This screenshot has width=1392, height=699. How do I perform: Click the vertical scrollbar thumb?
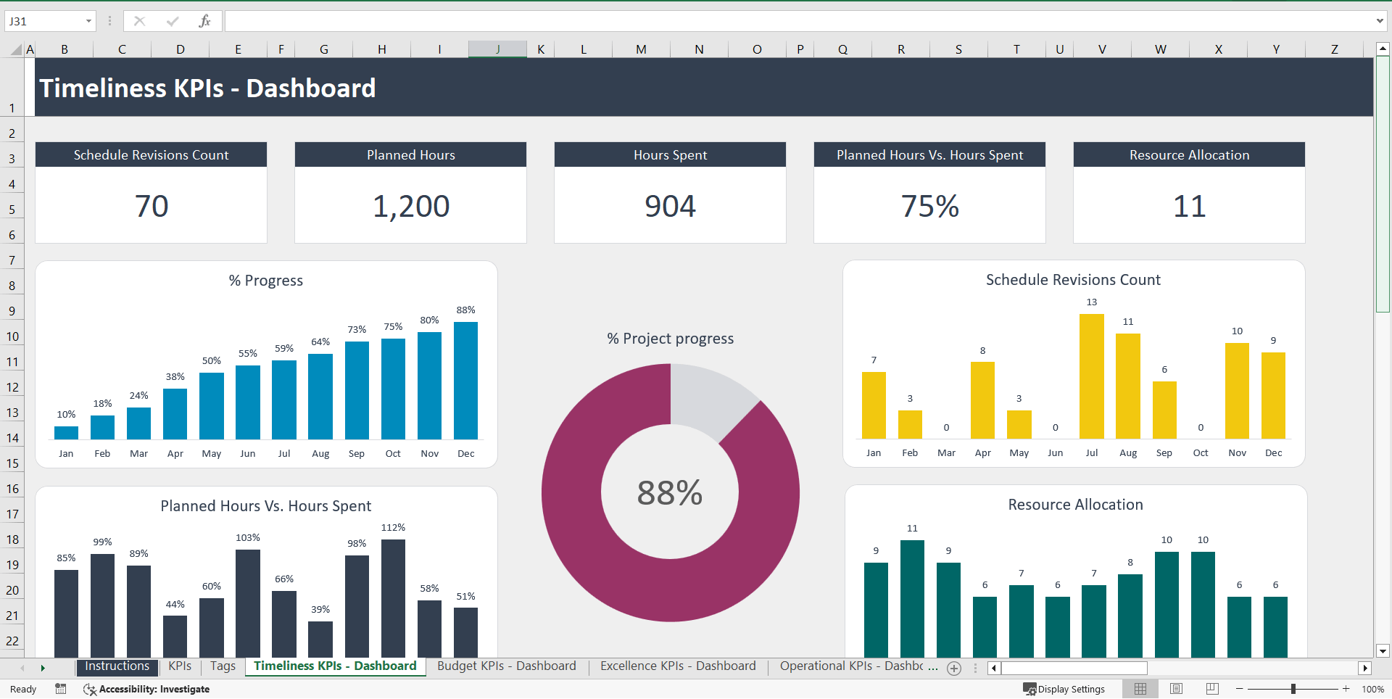pos(1383,185)
